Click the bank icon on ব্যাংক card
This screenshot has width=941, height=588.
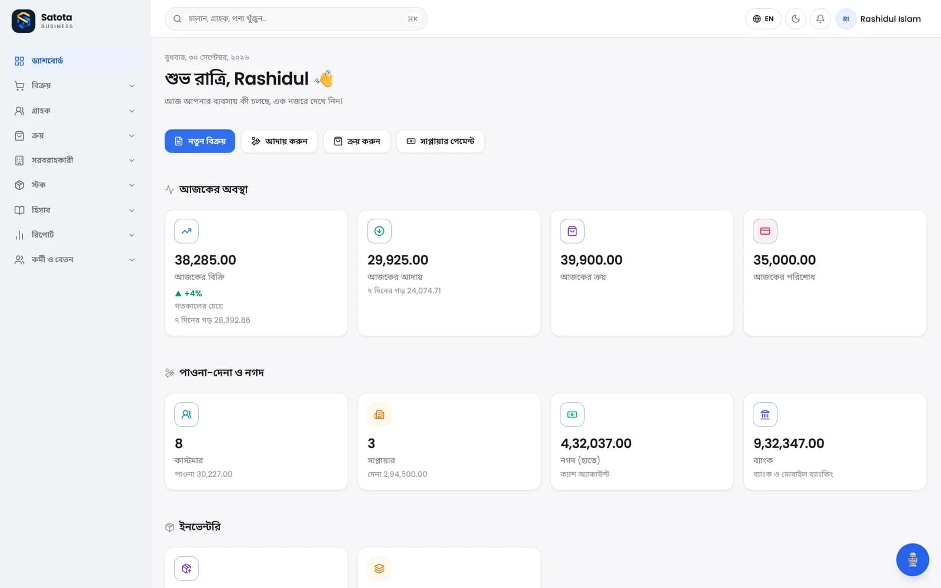(x=765, y=415)
